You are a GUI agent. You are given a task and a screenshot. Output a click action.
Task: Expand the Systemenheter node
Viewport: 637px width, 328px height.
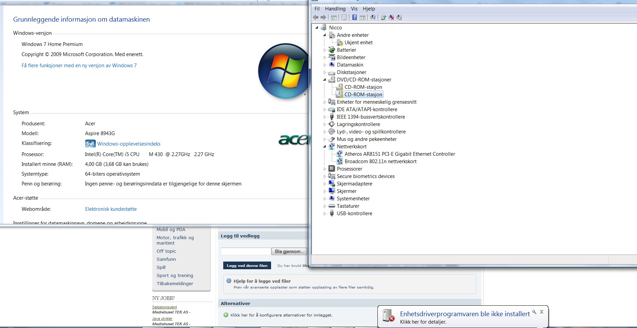325,199
